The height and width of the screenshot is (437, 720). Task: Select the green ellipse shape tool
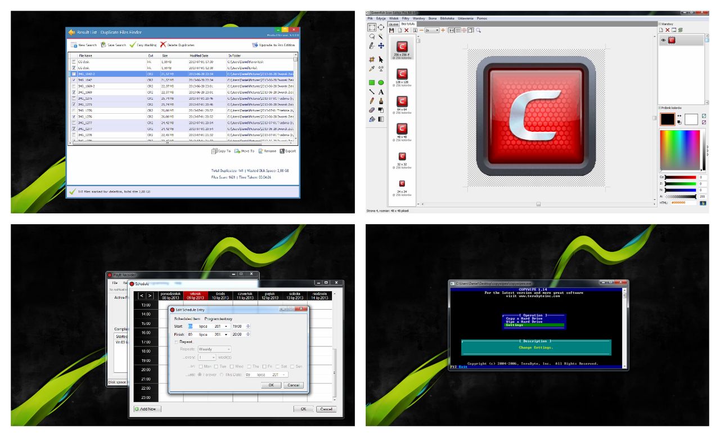(x=381, y=83)
